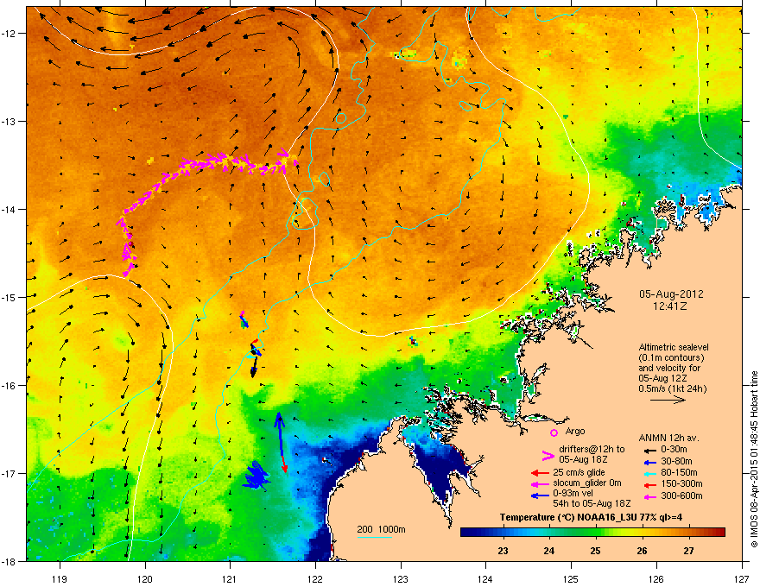Click the longitude axis label 121
Image resolution: width=760 pixels, height=587 pixels.
[x=230, y=578]
